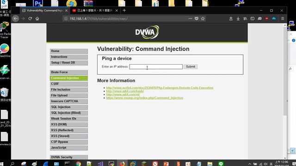Click the blue cloud extension icon

pos(274,18)
